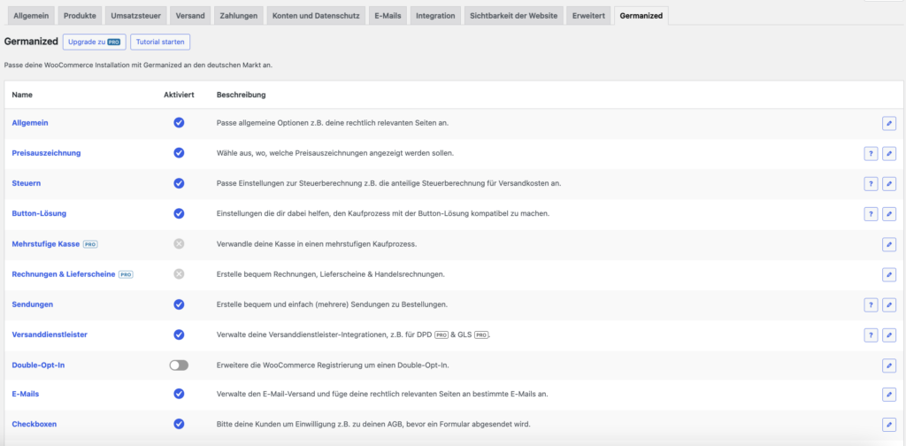The width and height of the screenshot is (906, 446).
Task: Click PRO badge next to Mehrstufige Kasse
Action: pyautogui.click(x=90, y=244)
